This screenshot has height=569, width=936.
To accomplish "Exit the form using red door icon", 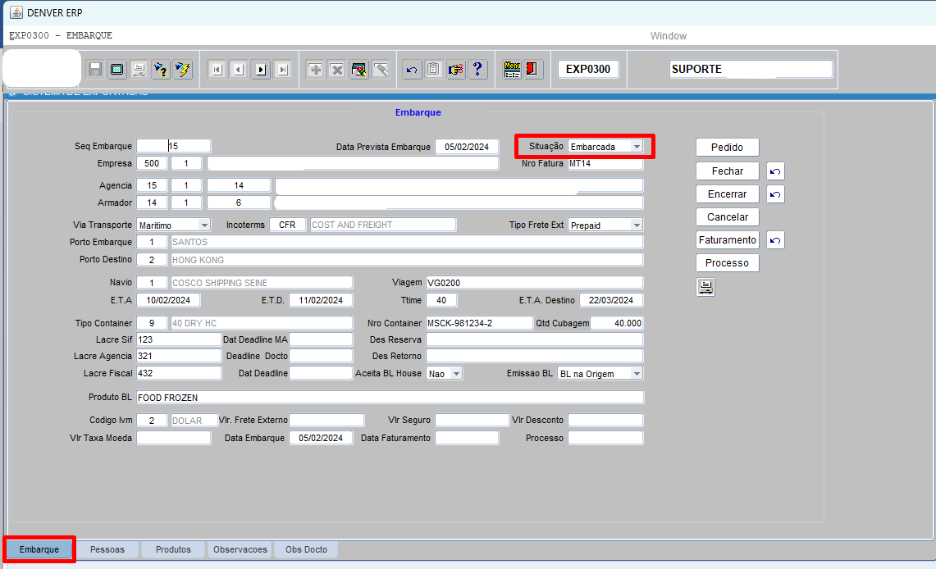I will [x=532, y=70].
